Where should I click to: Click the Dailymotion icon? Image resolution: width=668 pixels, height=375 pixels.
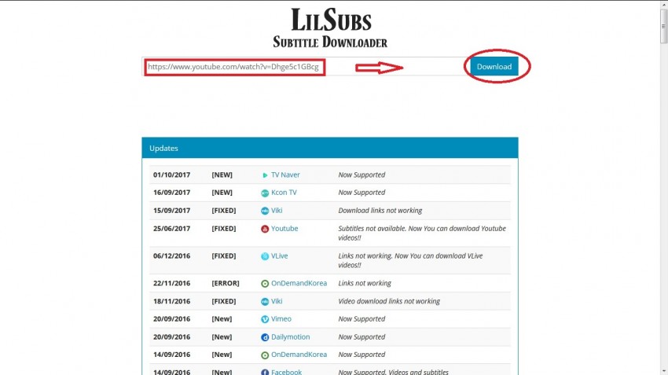(x=265, y=337)
